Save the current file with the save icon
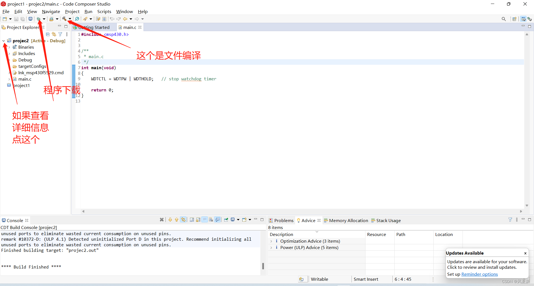The width and height of the screenshot is (534, 286). [x=16, y=19]
